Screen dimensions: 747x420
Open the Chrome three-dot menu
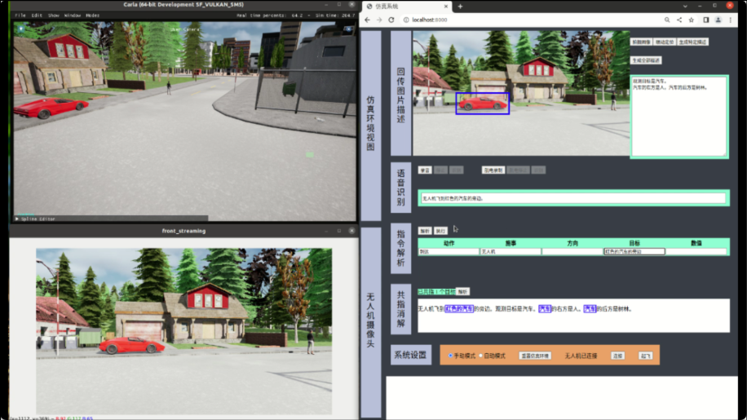[731, 20]
